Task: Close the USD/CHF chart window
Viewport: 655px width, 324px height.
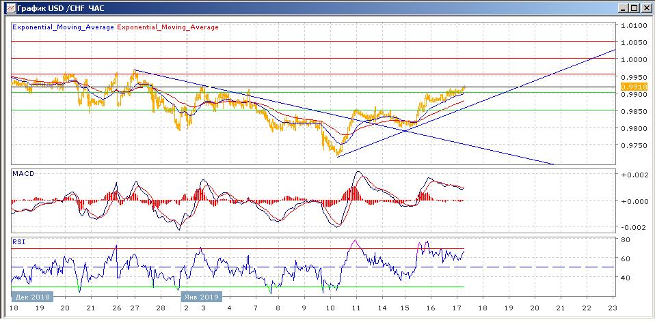Action: (x=645, y=8)
